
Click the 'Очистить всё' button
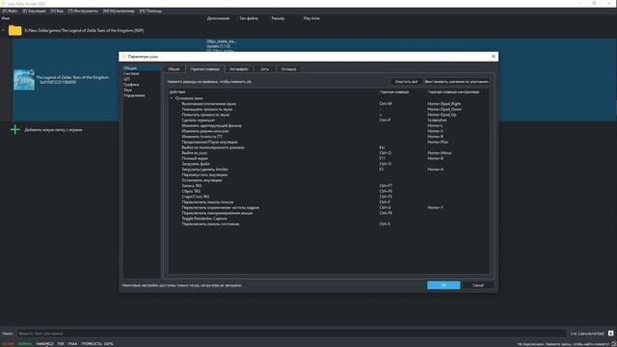[406, 81]
